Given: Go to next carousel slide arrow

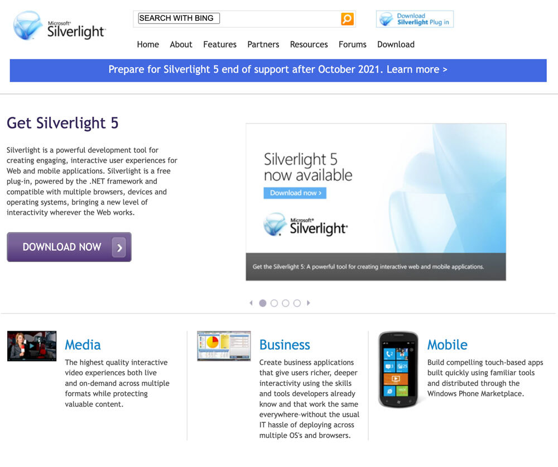Looking at the screenshot, I should 309,303.
